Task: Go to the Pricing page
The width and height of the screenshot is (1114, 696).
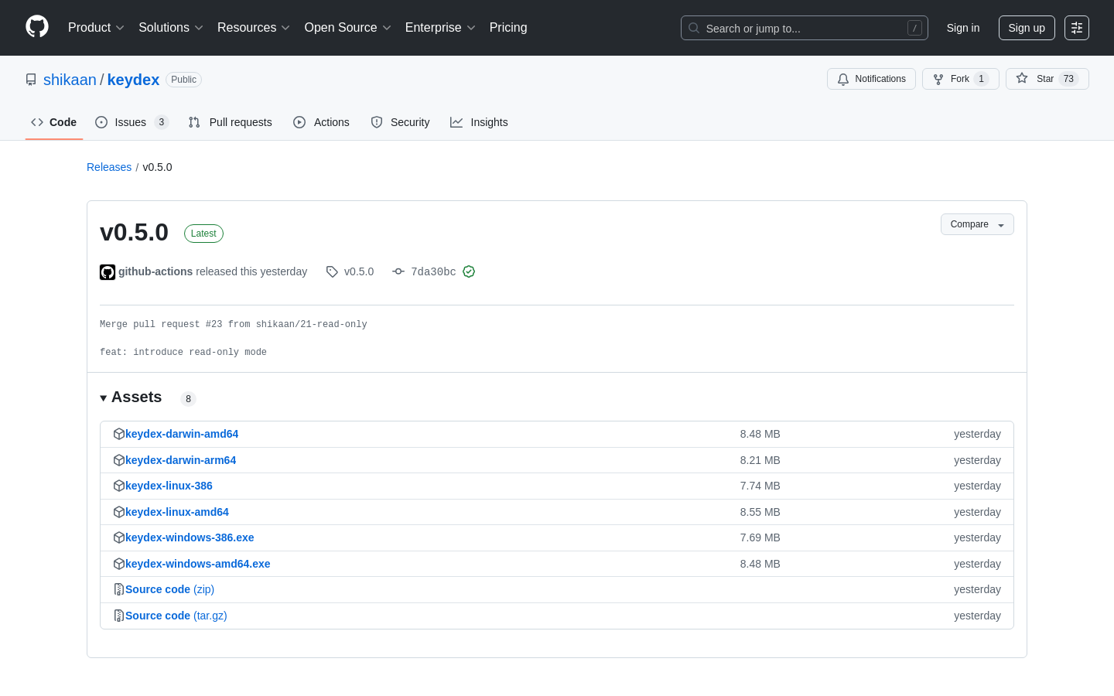Action: click(508, 28)
